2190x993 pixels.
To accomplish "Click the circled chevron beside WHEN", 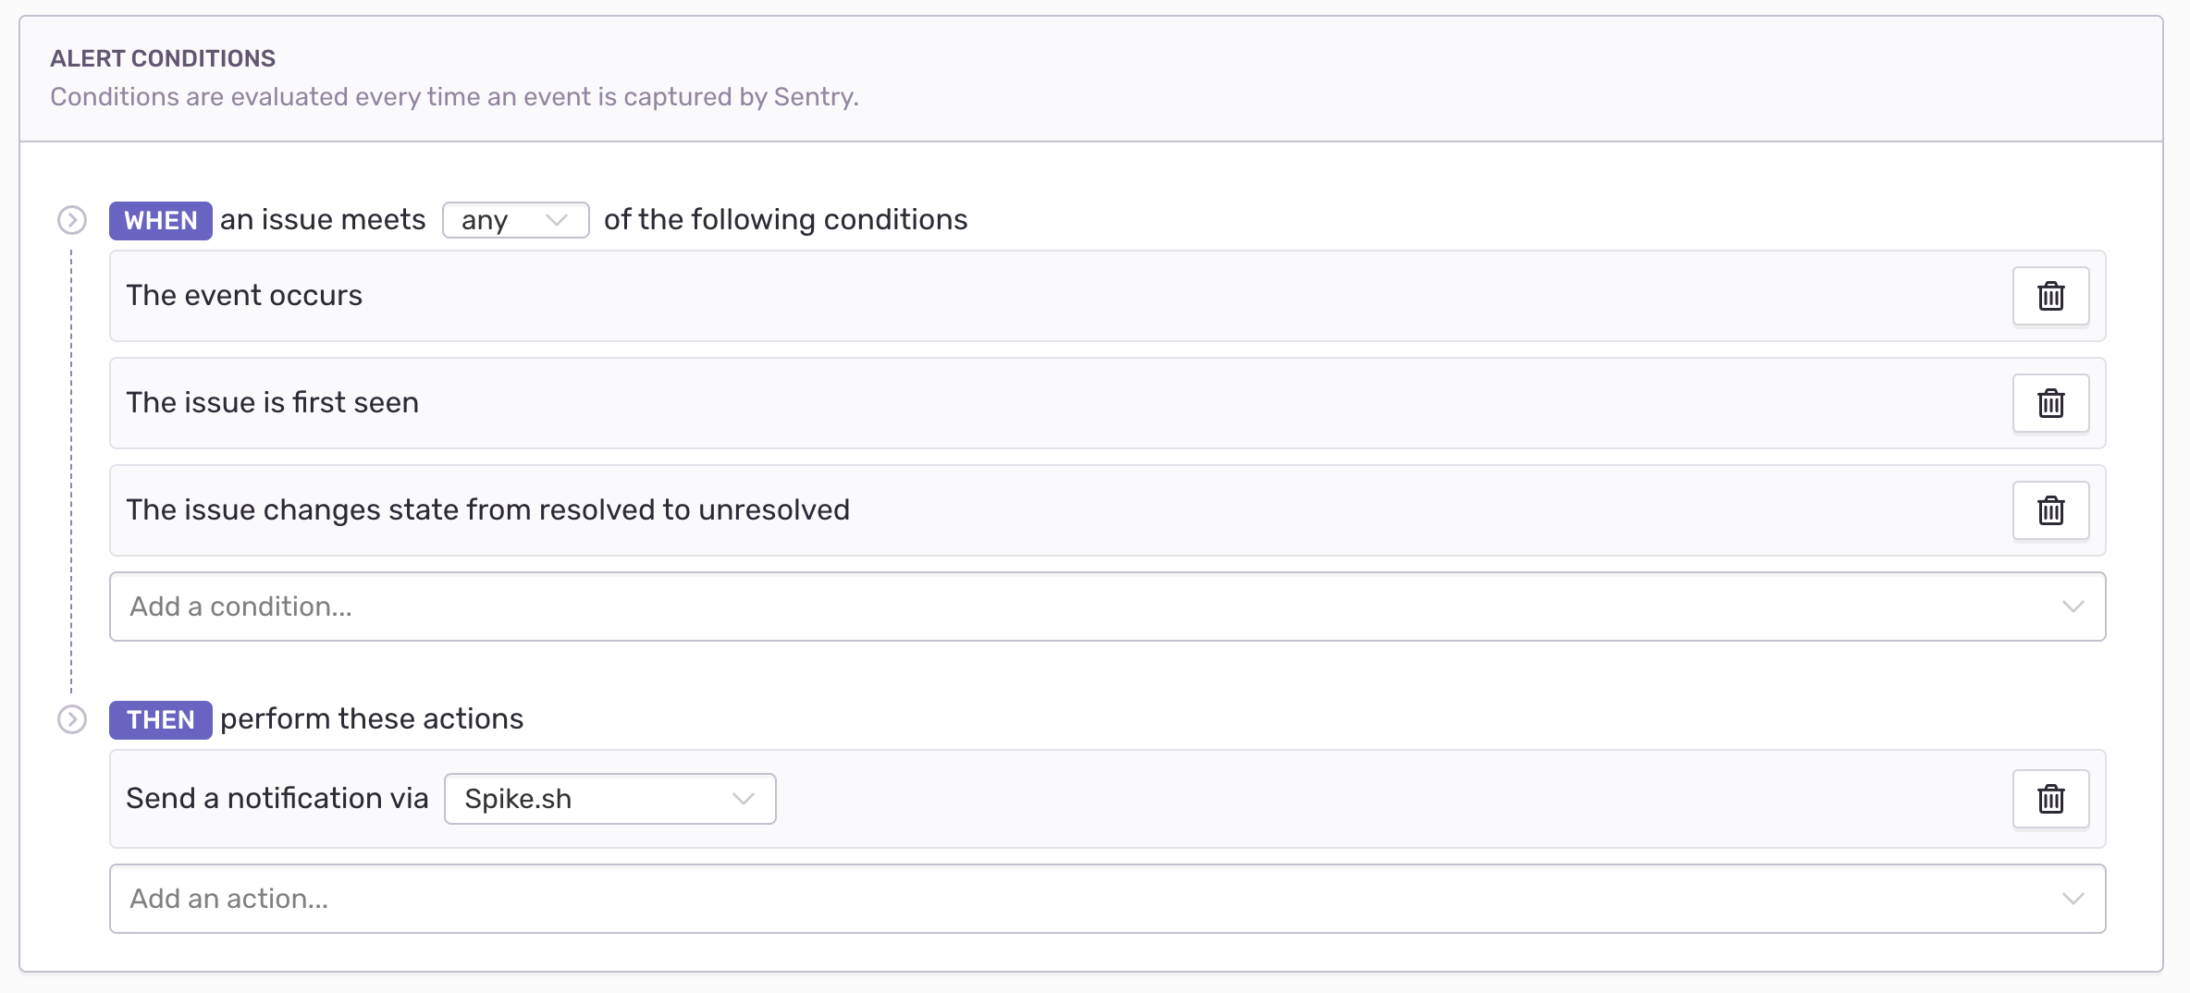I will 72,220.
